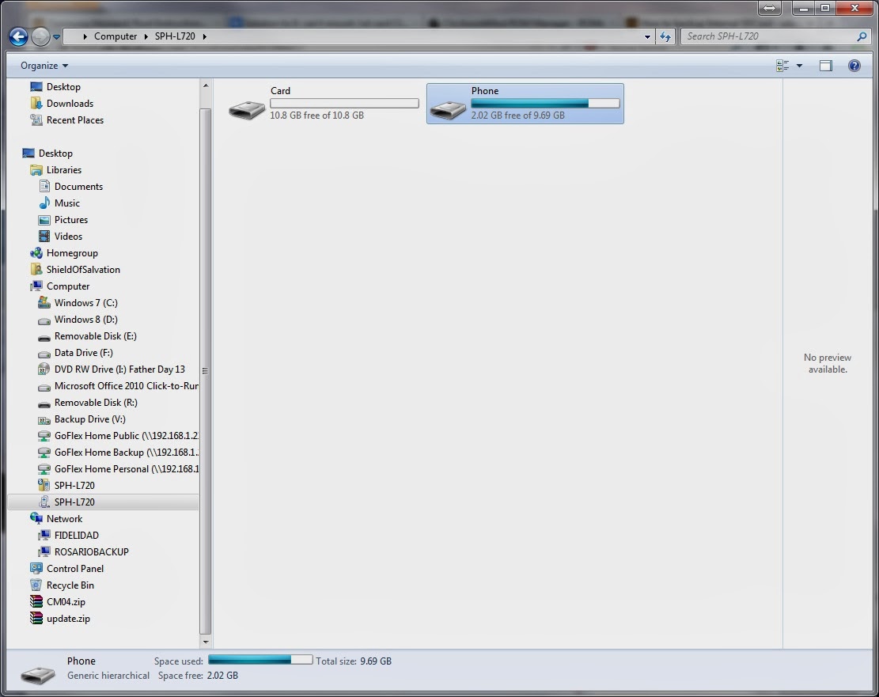Open the Pictures library
This screenshot has width=879, height=697.
(63, 220)
